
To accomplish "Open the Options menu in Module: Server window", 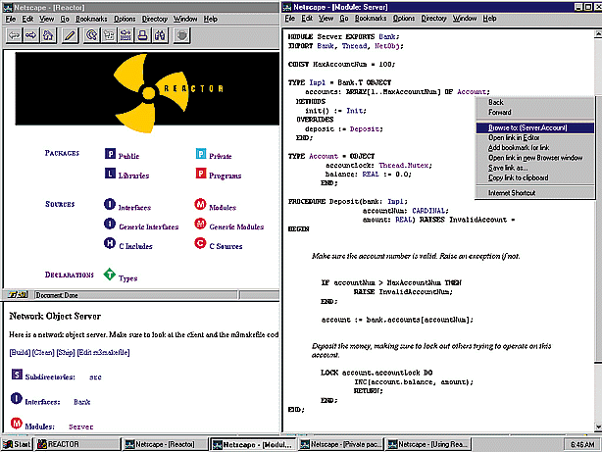I will point(404,18).
